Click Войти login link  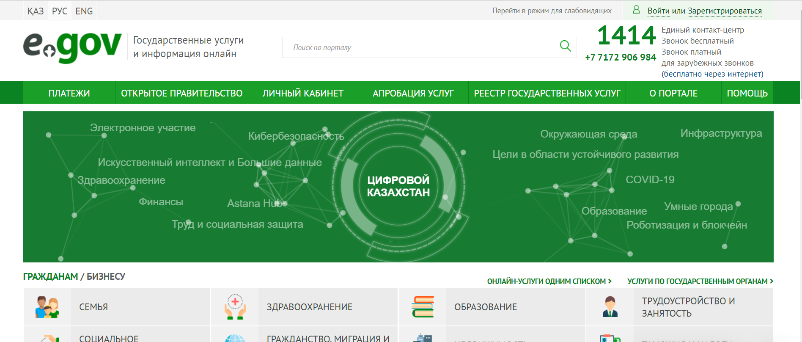[x=659, y=11]
